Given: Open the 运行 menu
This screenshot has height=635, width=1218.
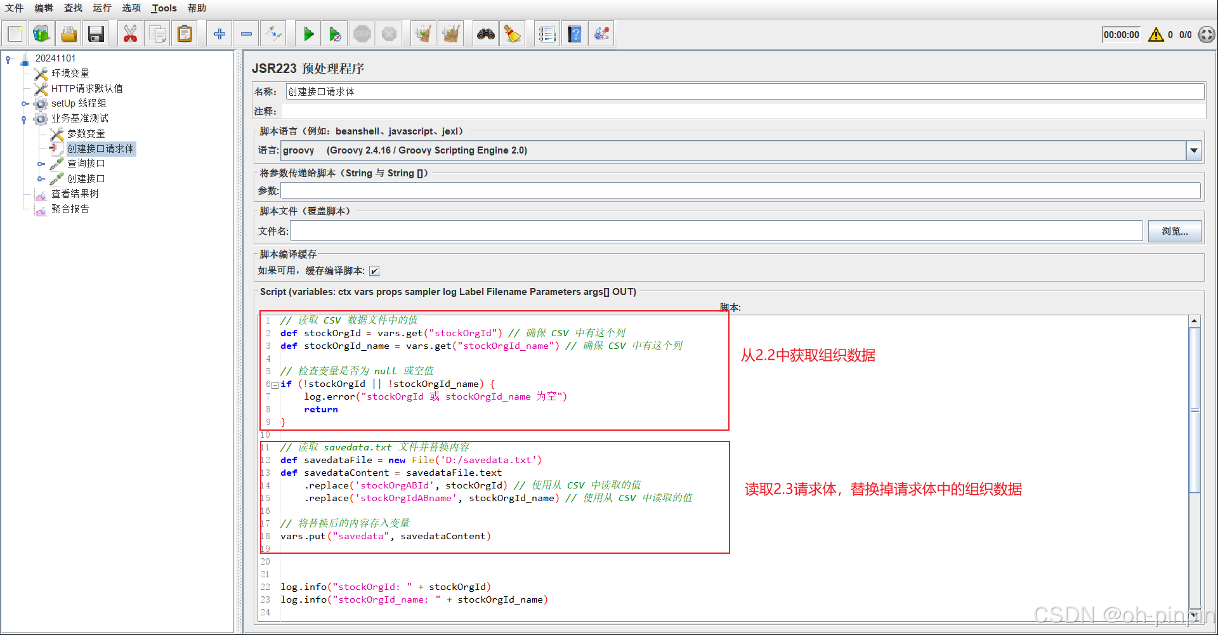Looking at the screenshot, I should (x=102, y=8).
